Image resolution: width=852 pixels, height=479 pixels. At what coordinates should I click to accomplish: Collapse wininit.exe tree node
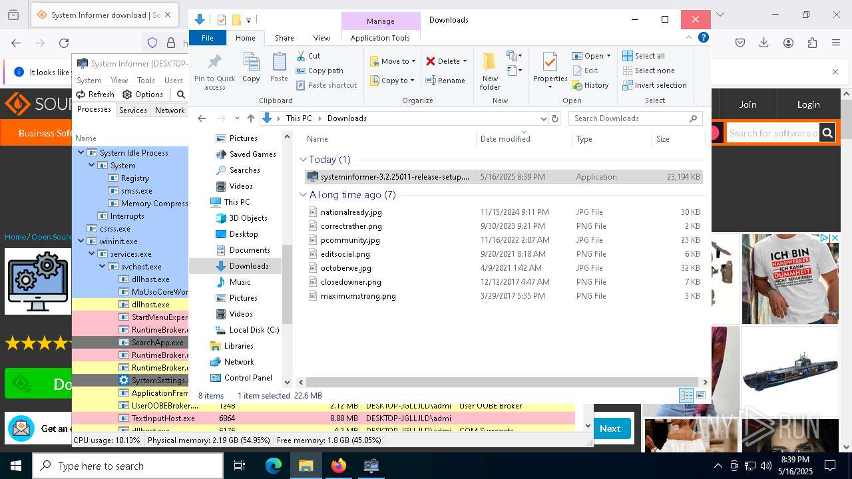click(81, 241)
